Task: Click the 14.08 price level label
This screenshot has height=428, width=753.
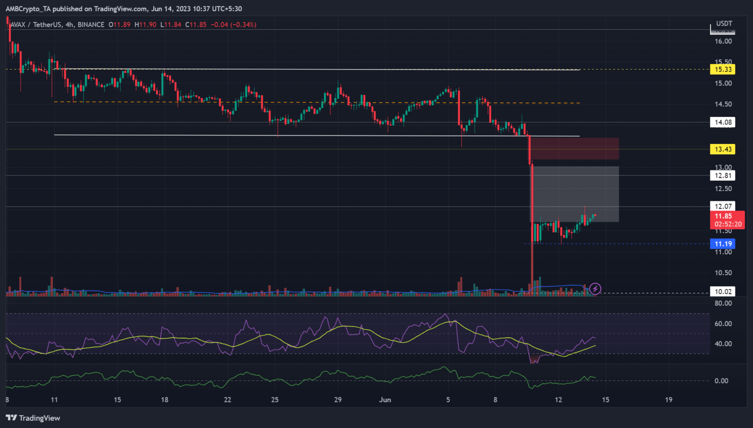Action: [723, 122]
